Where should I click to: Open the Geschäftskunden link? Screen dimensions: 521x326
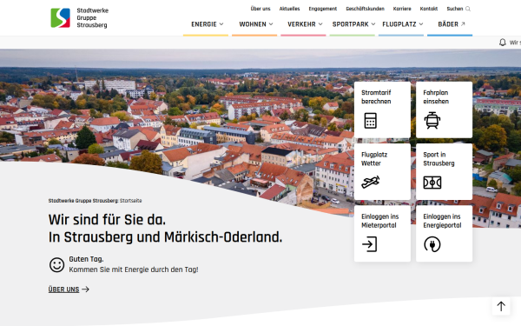[365, 9]
